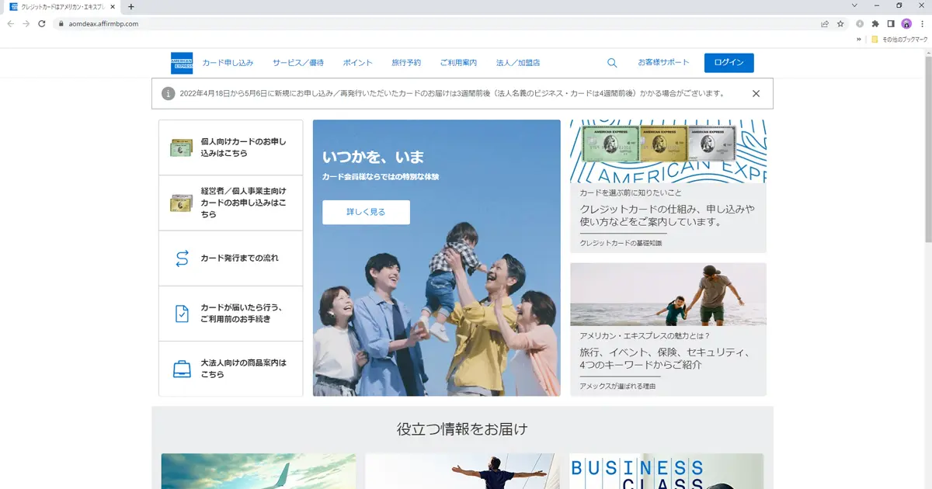
Task: Go back with browser back arrow
Action: (x=11, y=23)
